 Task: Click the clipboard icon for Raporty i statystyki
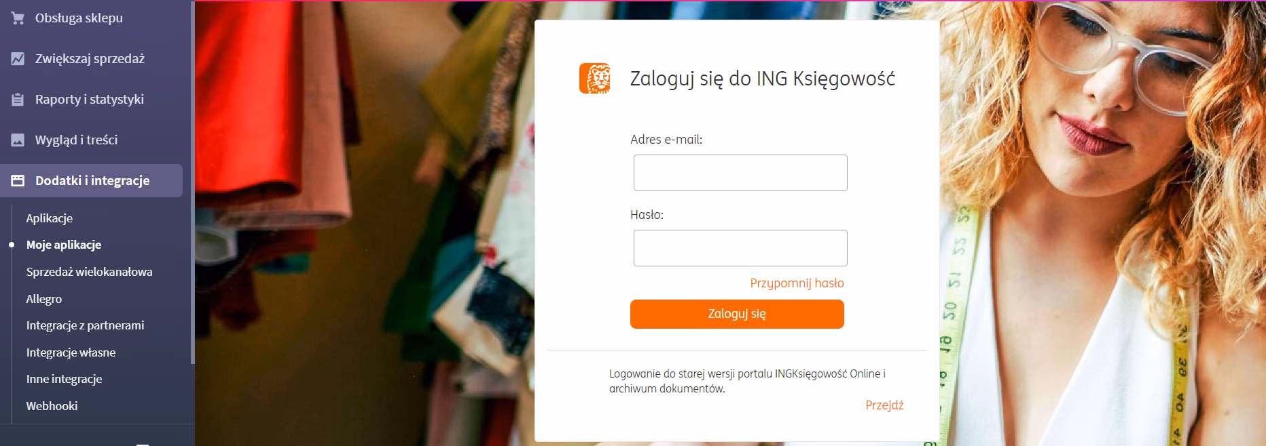tap(17, 99)
